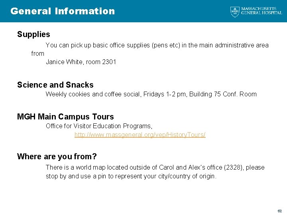The width and height of the screenshot is (287, 215).
Task: Click the Building 75 Conf. Room text
Action: point(223,94)
